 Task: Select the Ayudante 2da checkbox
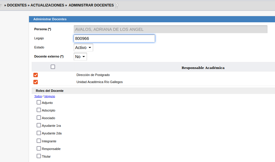tap(39, 133)
